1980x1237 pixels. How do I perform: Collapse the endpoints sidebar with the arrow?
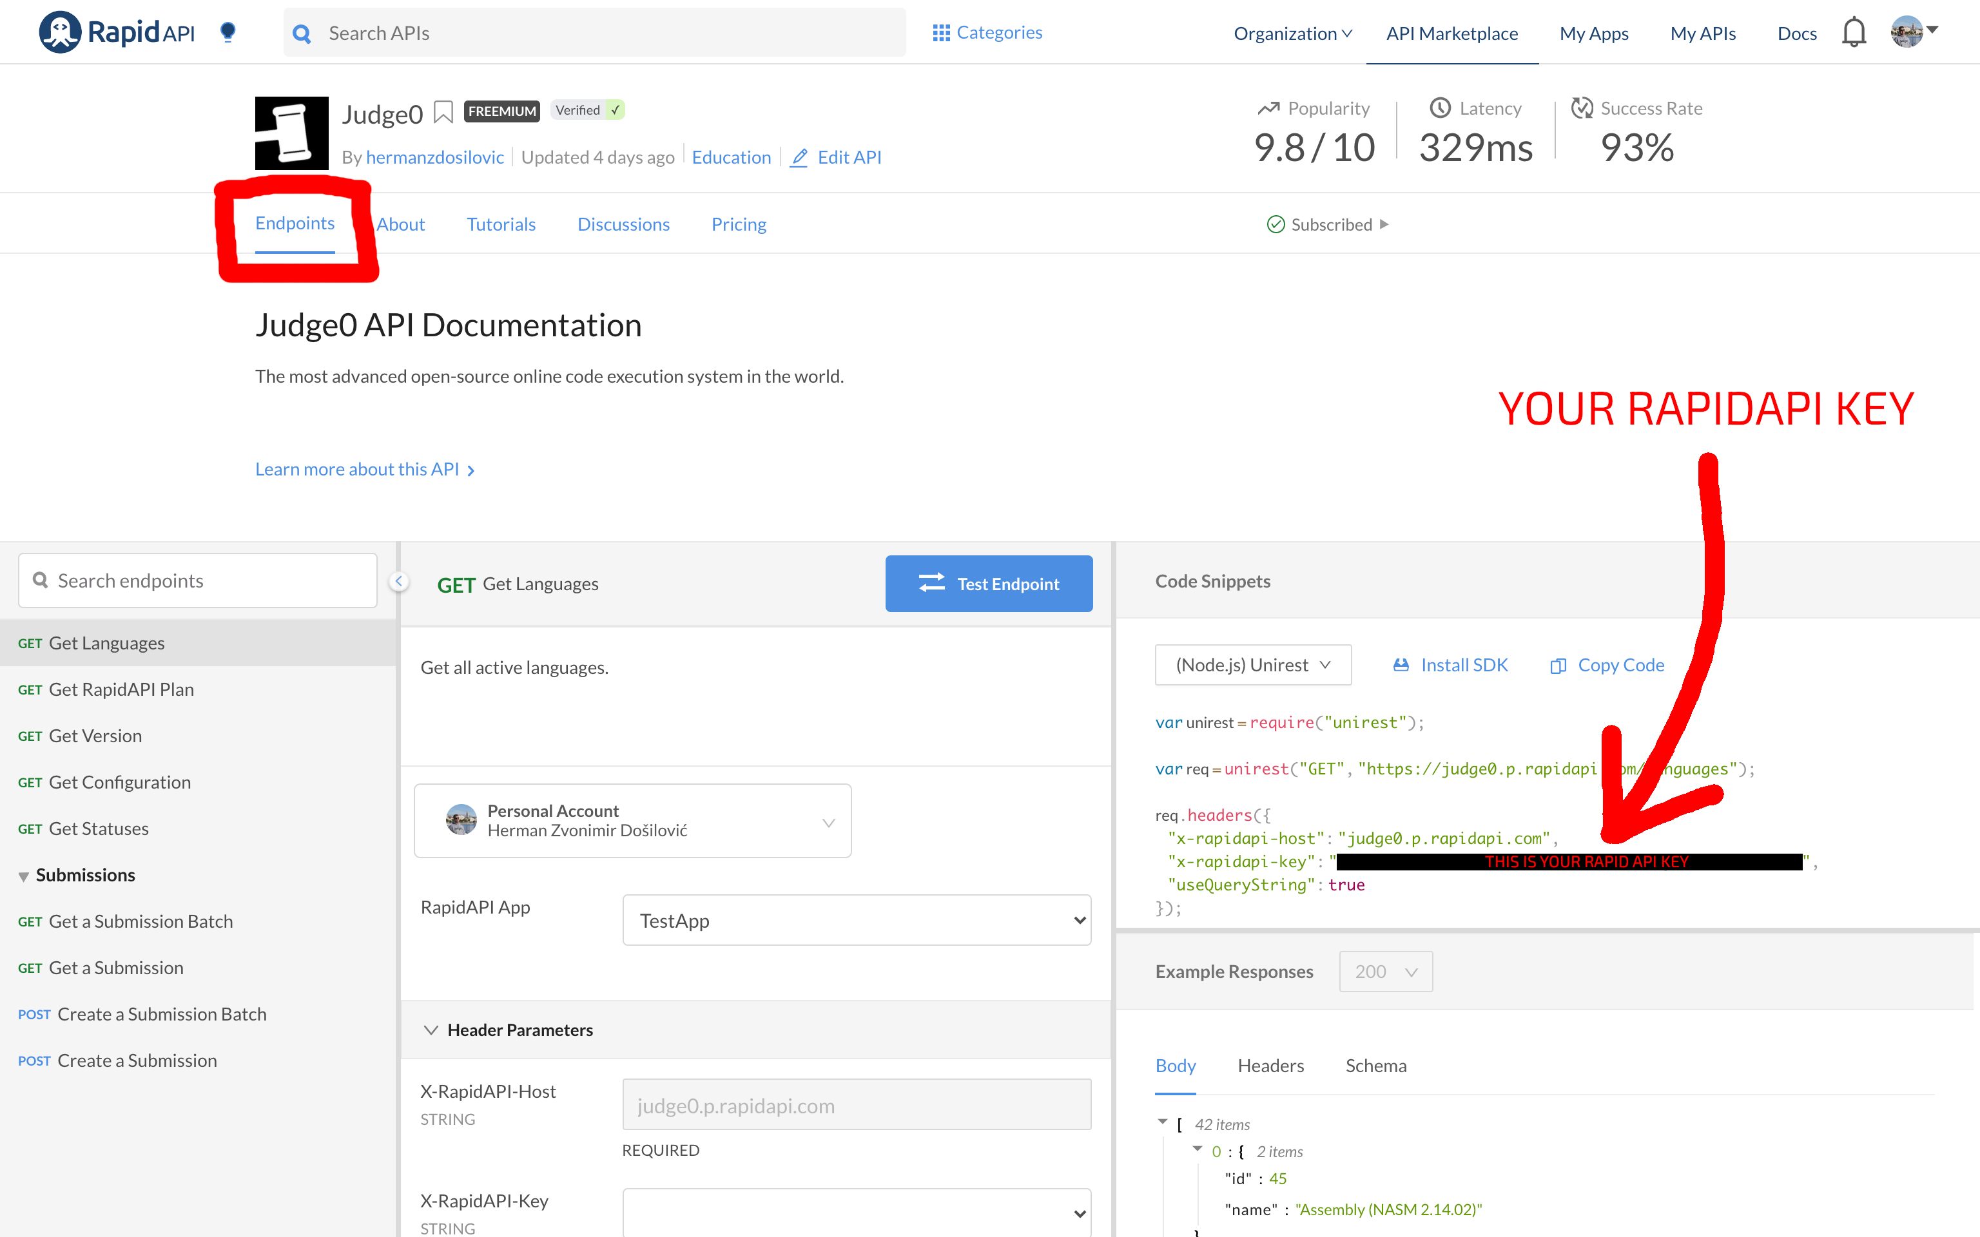pyautogui.click(x=398, y=581)
